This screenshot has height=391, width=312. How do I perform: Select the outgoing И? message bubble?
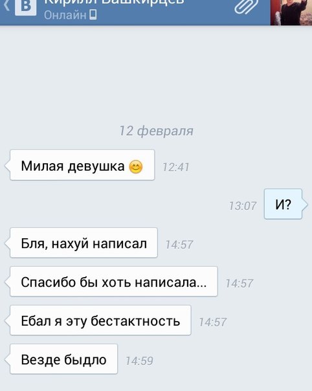pyautogui.click(x=283, y=204)
